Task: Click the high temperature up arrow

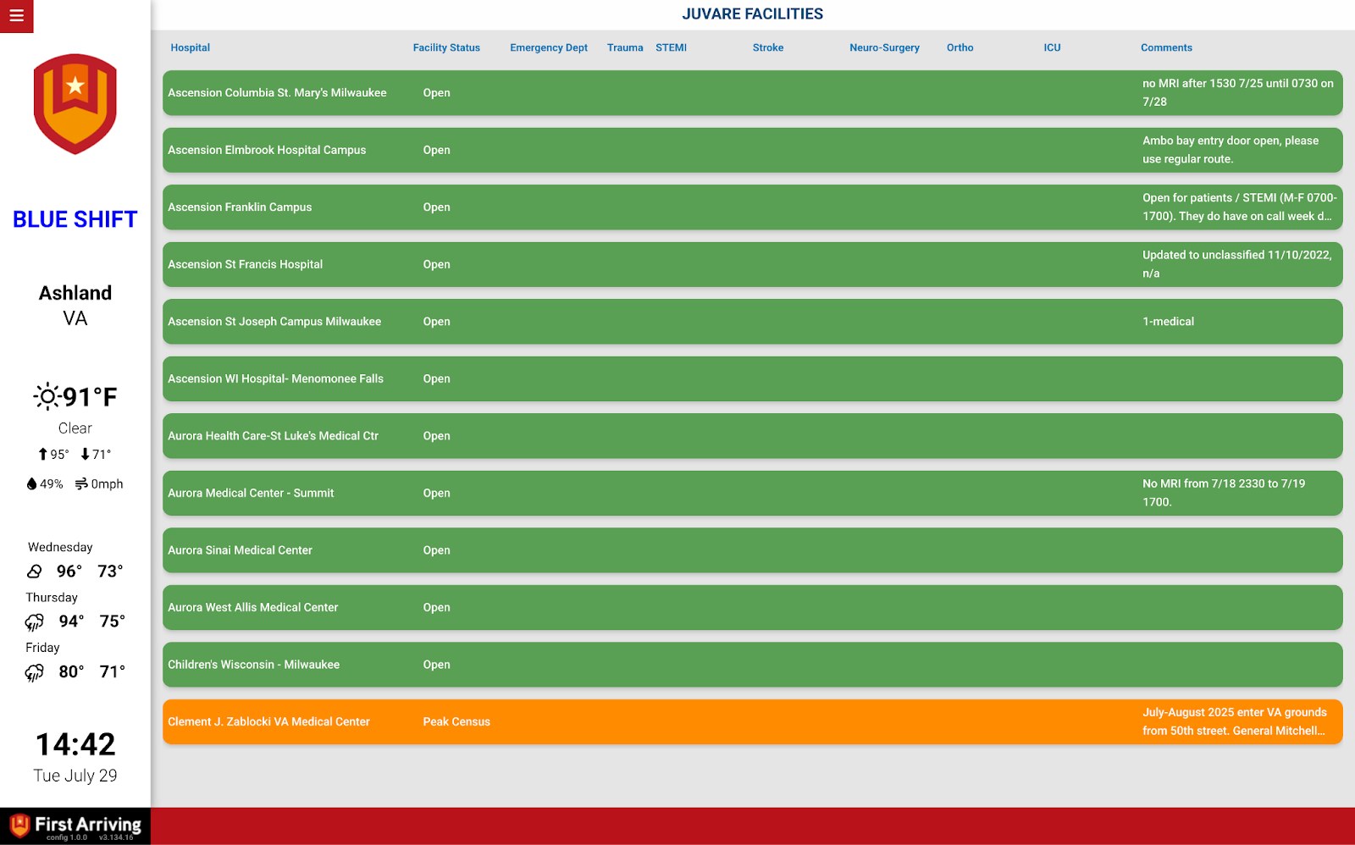Action: pyautogui.click(x=43, y=455)
